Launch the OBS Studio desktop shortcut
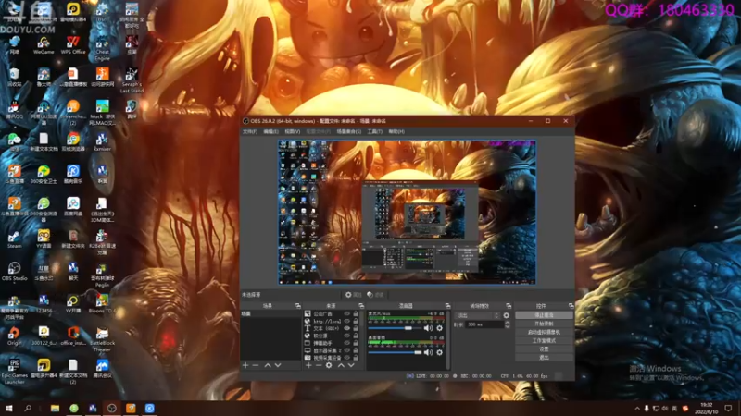 [14, 272]
